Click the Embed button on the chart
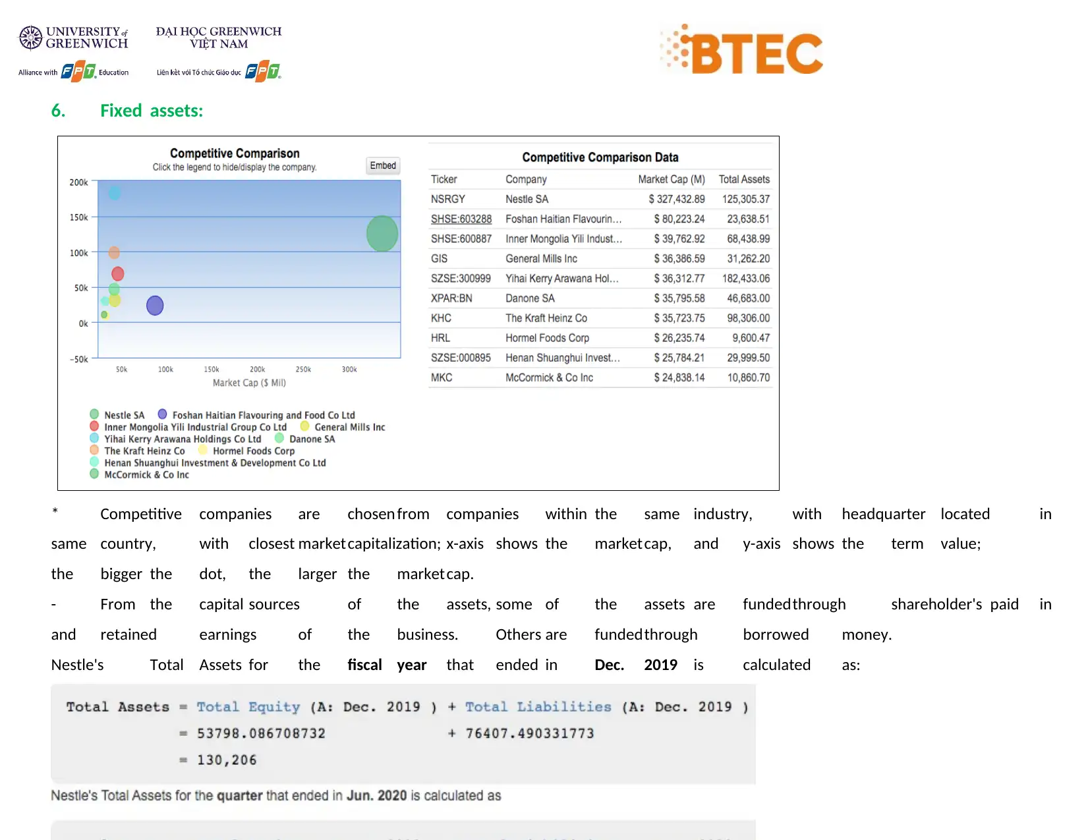The image size is (1088, 840). pyautogui.click(x=383, y=165)
